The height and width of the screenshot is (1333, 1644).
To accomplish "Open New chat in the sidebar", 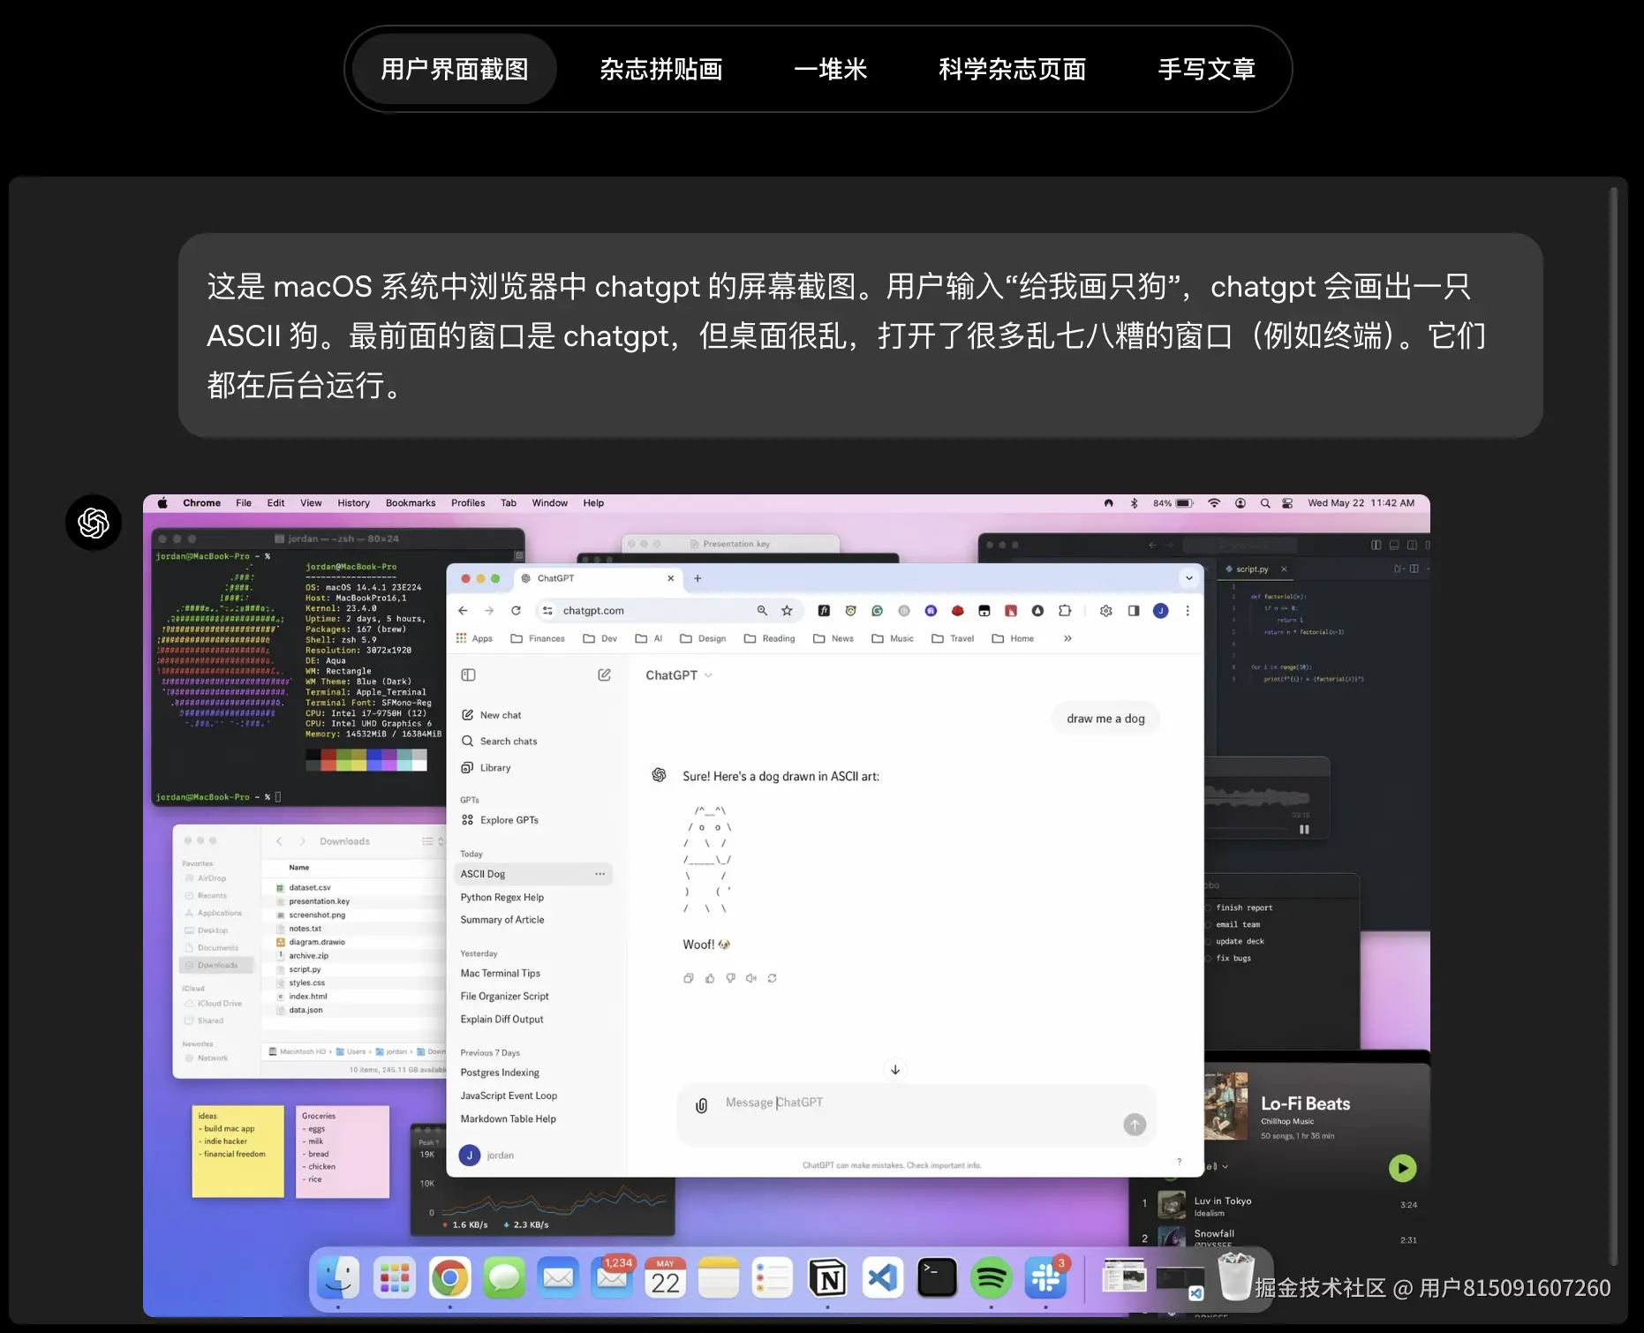I will coord(492,715).
